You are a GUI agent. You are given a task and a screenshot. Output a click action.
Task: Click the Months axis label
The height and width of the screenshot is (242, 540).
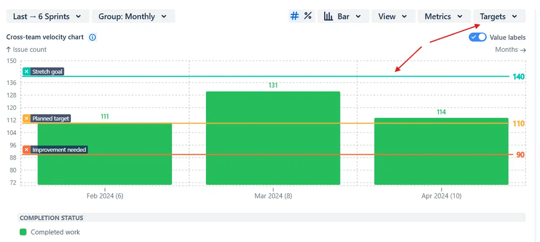point(506,50)
